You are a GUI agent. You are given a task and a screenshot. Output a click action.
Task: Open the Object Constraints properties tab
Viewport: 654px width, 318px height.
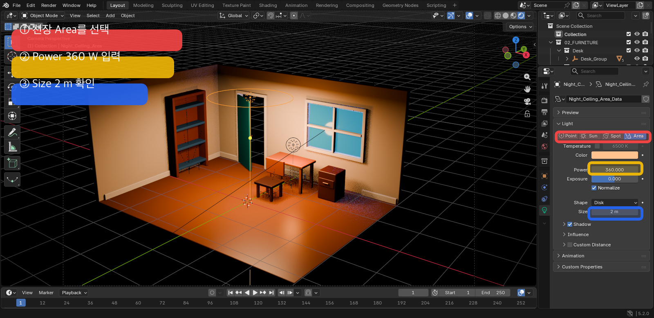(x=544, y=199)
